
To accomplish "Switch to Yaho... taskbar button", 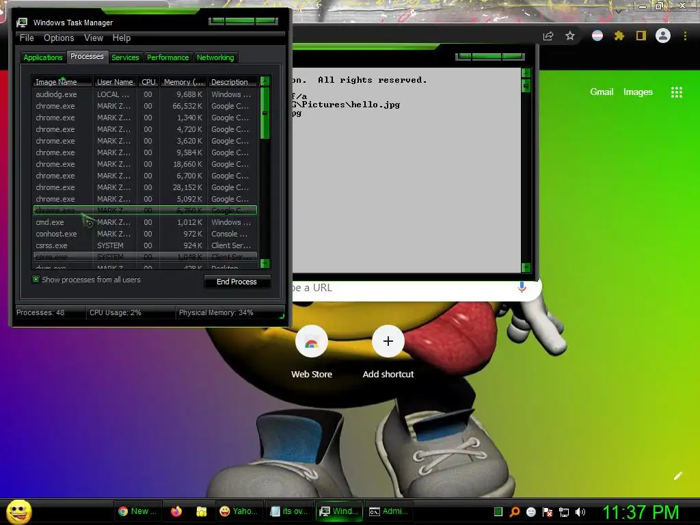I will (239, 511).
